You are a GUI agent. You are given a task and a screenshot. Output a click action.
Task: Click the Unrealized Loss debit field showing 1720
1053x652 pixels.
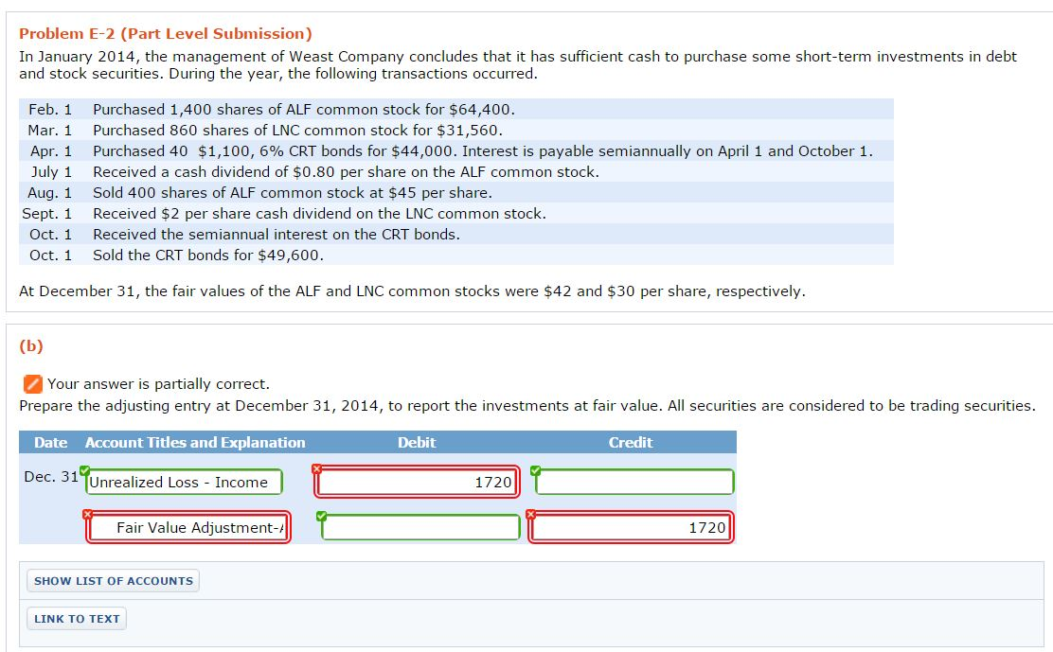[x=417, y=483]
